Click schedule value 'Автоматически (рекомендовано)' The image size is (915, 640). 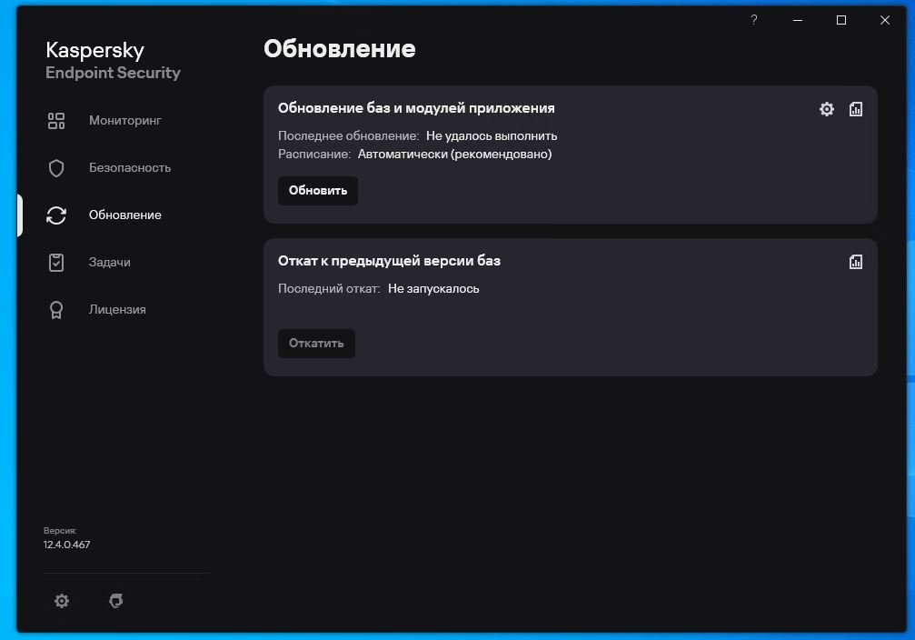coord(454,155)
